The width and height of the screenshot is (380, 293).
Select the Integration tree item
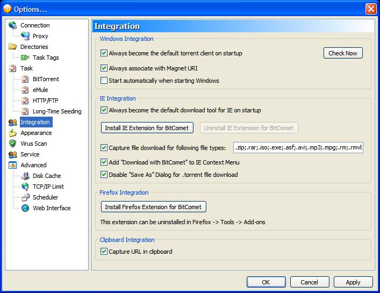(x=35, y=122)
